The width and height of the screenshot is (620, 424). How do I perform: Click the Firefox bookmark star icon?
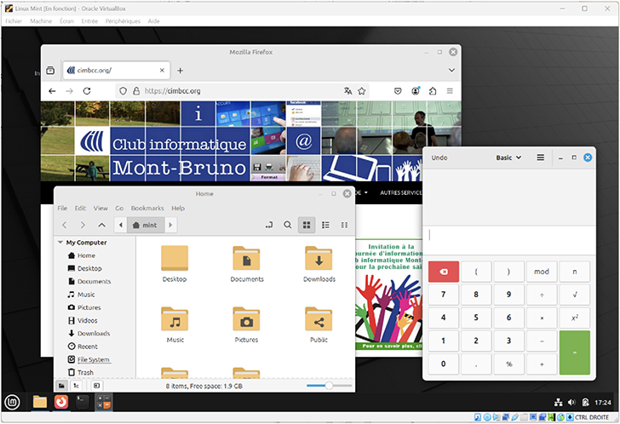click(362, 90)
